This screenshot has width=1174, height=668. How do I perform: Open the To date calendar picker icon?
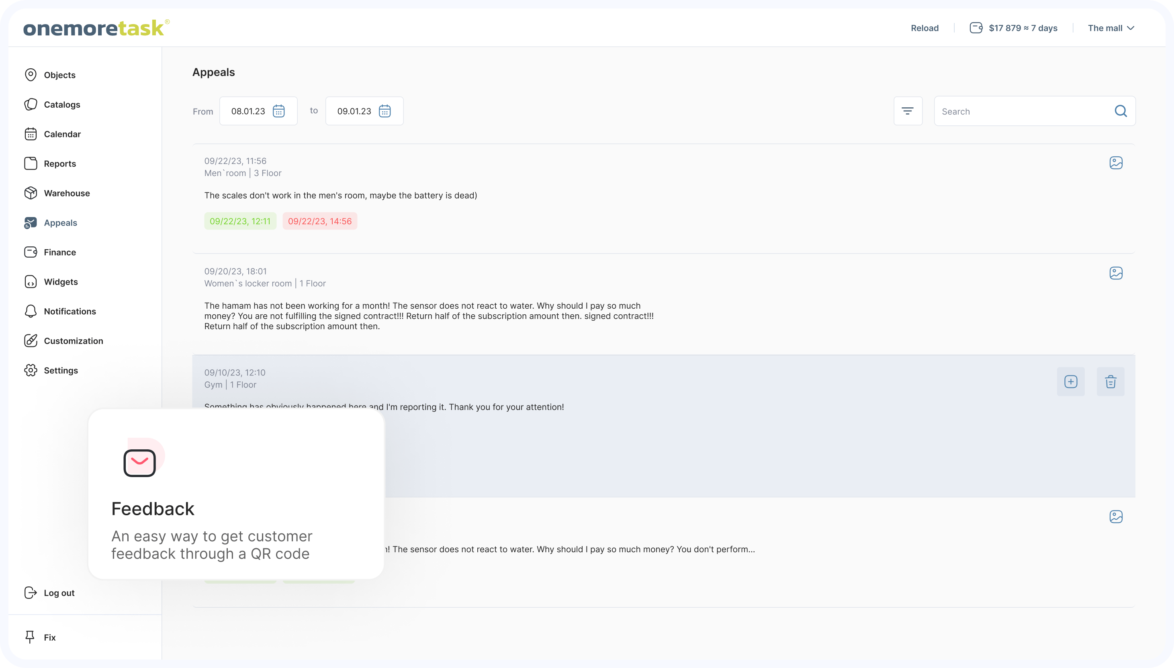(x=385, y=111)
